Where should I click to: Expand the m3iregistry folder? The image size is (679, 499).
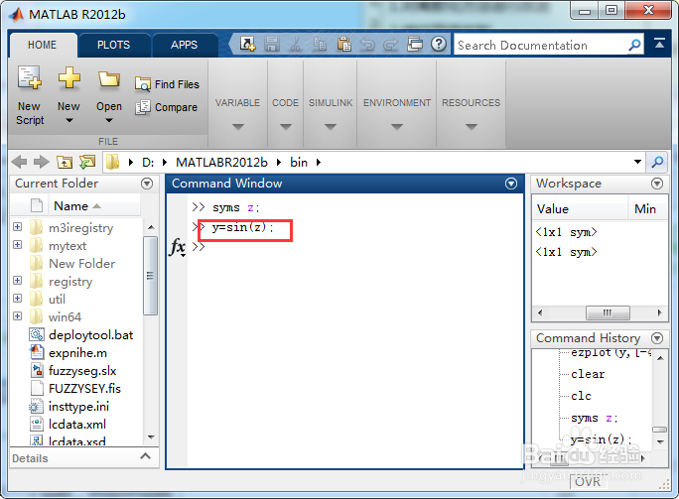17,227
